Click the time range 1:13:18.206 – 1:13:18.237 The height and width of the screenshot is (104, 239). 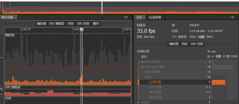pos(206,31)
